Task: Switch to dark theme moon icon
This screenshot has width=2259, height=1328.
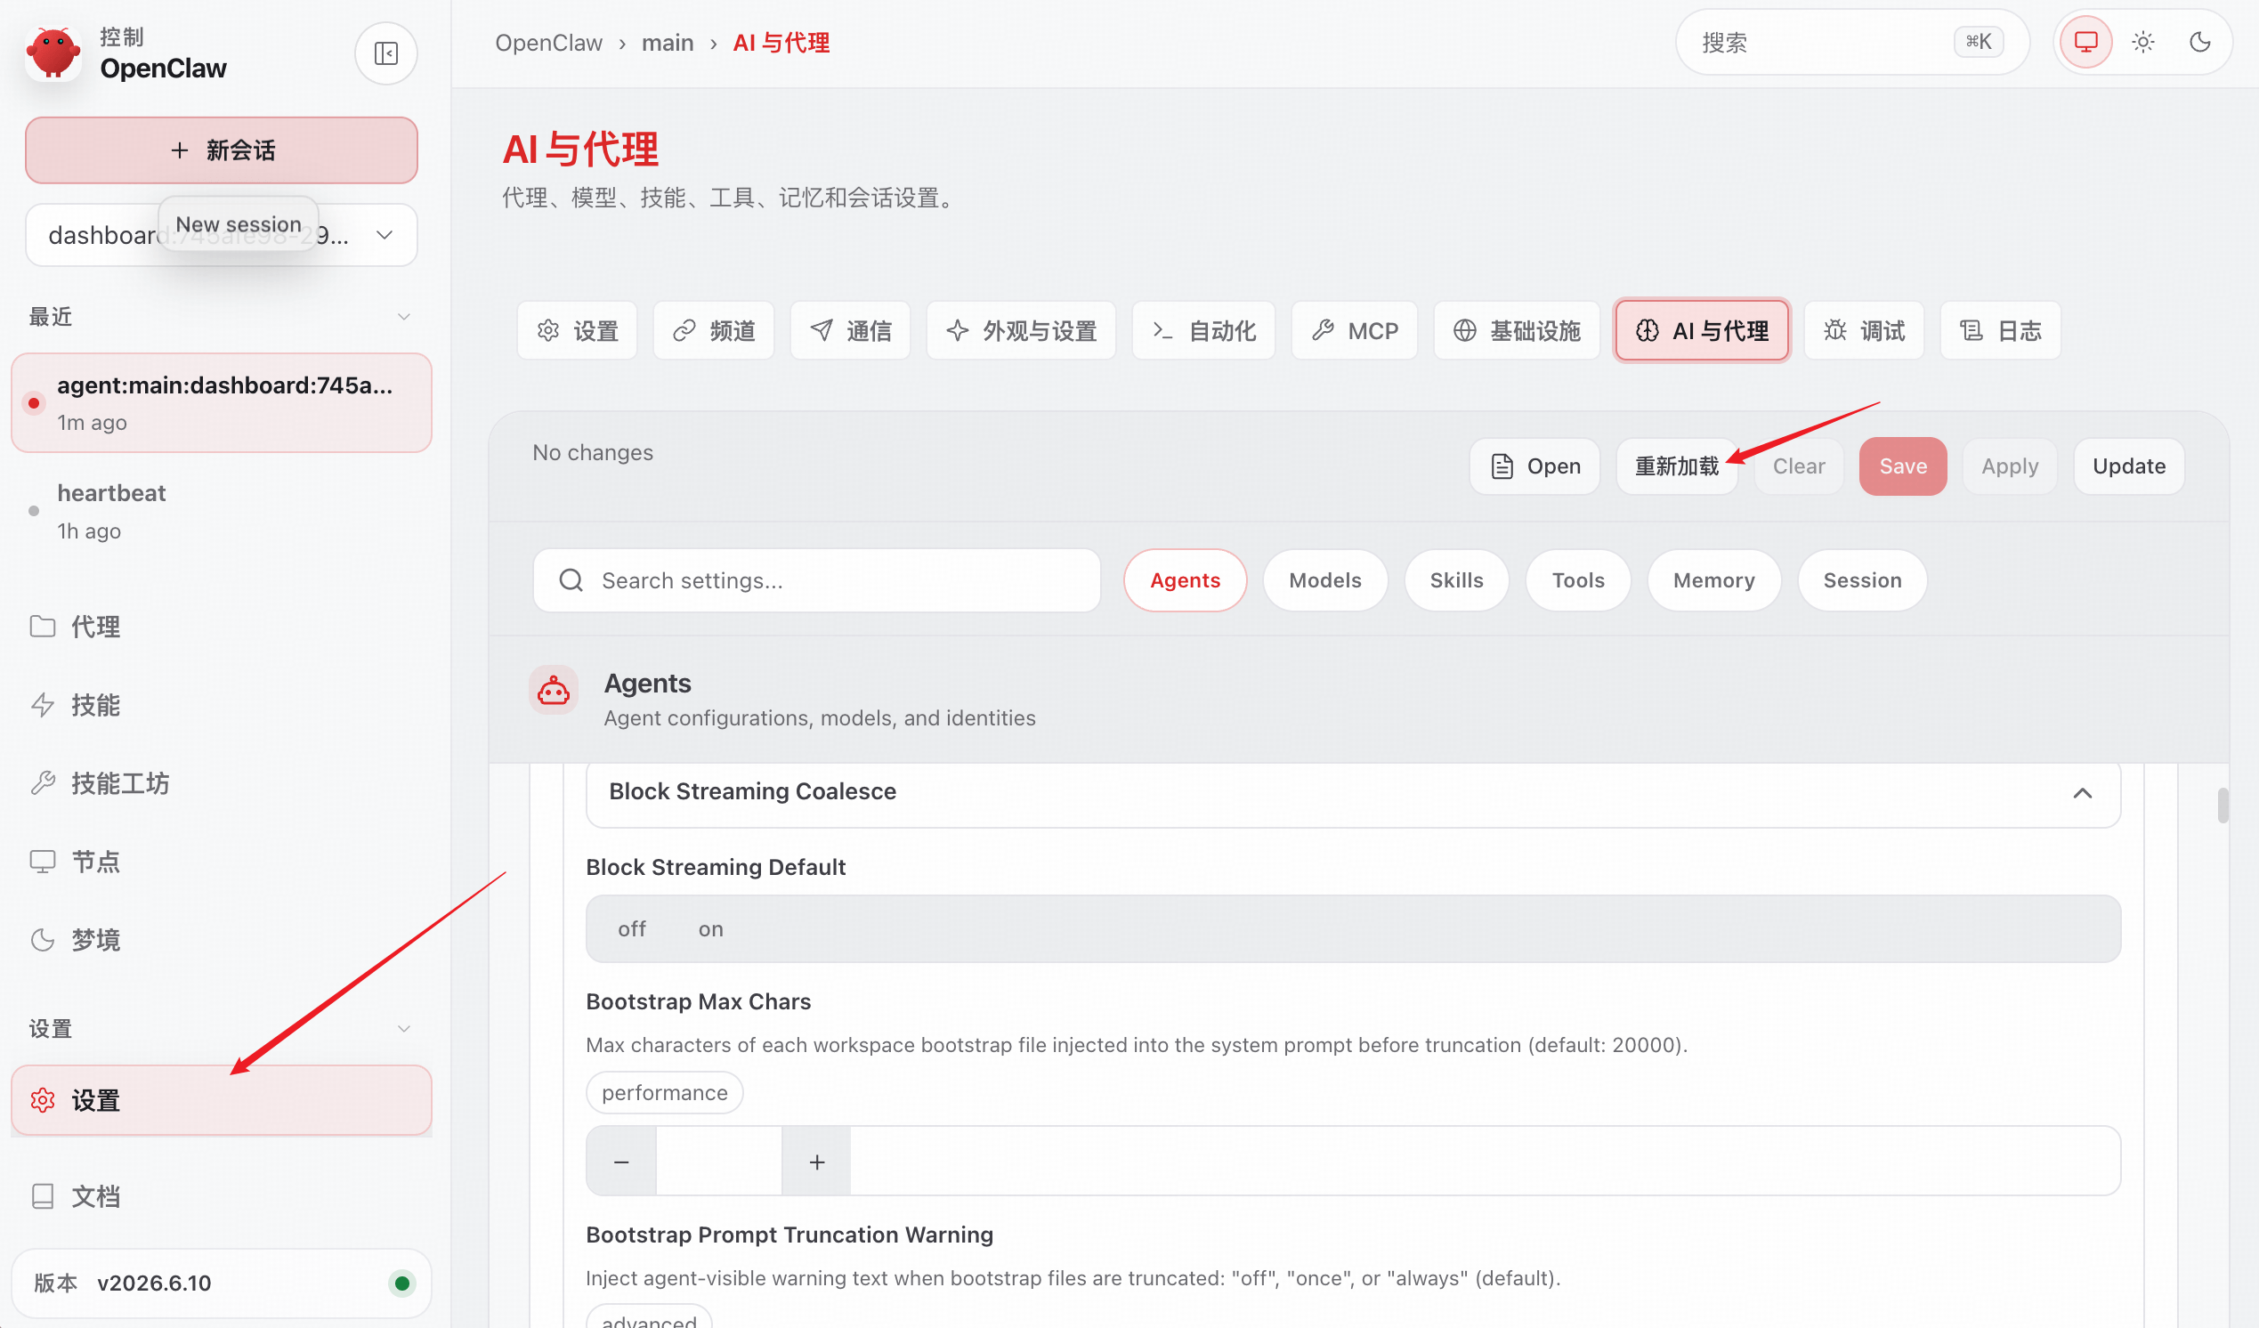Action: pos(2199,42)
